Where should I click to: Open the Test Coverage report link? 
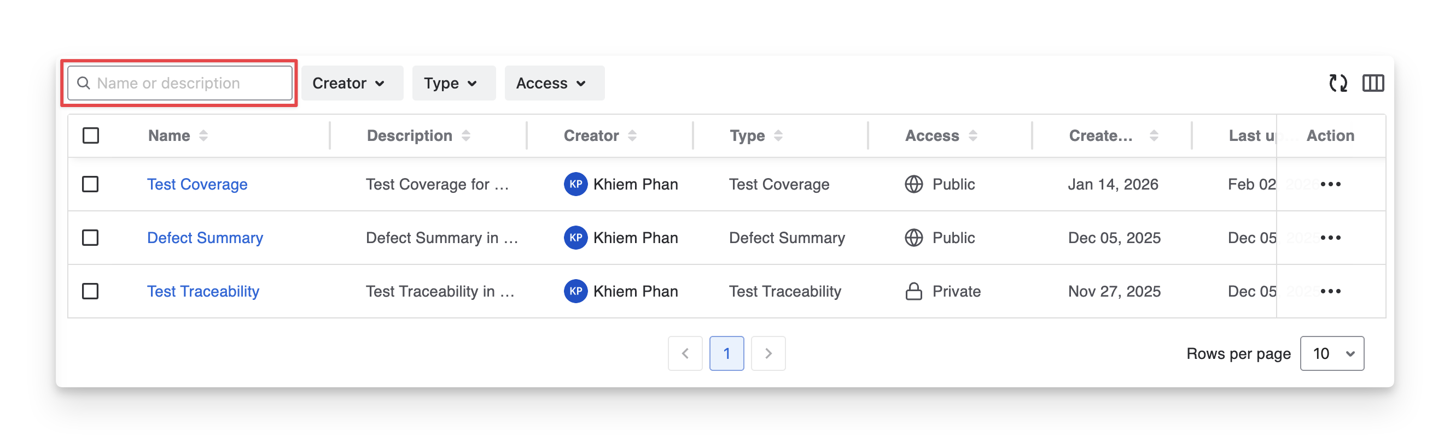pyautogui.click(x=197, y=185)
